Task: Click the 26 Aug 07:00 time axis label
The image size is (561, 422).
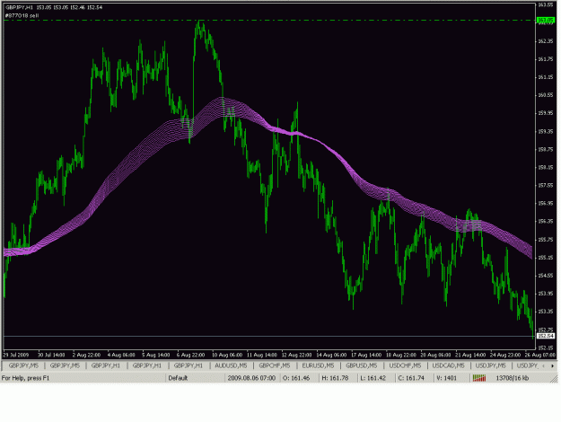Action: [x=540, y=355]
